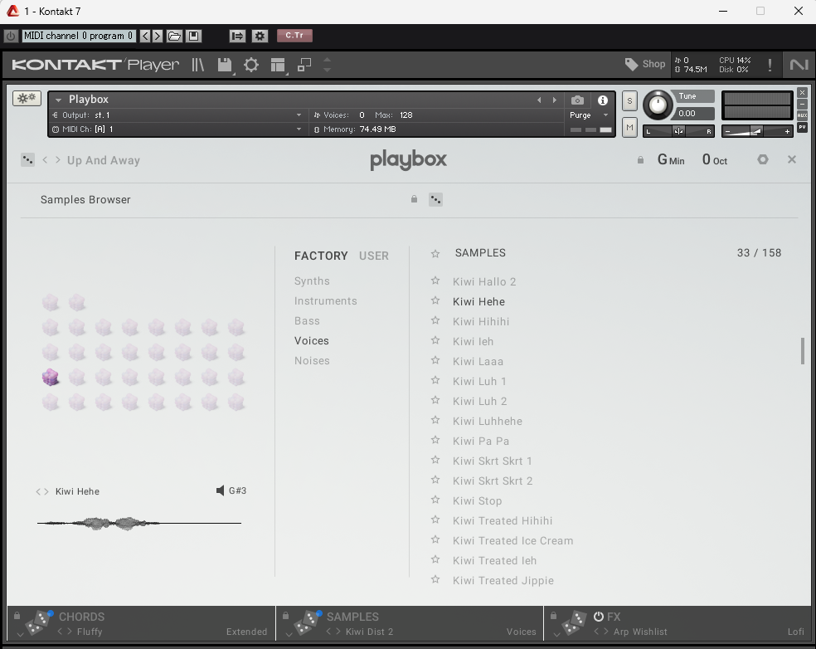Click the host power button icon
The width and height of the screenshot is (816, 649).
[11, 36]
